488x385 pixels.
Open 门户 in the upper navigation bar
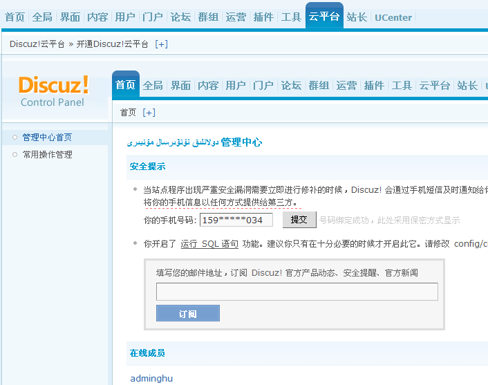(x=153, y=17)
